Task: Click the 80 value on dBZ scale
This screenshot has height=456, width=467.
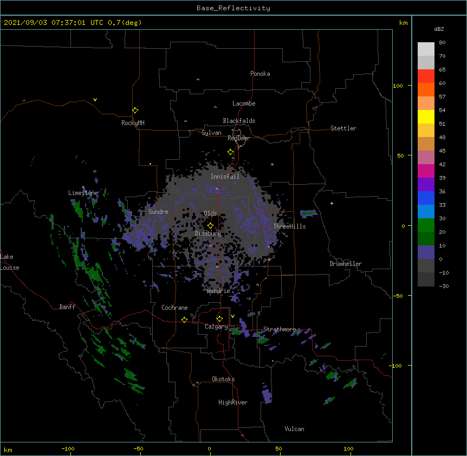Action: tap(442, 43)
